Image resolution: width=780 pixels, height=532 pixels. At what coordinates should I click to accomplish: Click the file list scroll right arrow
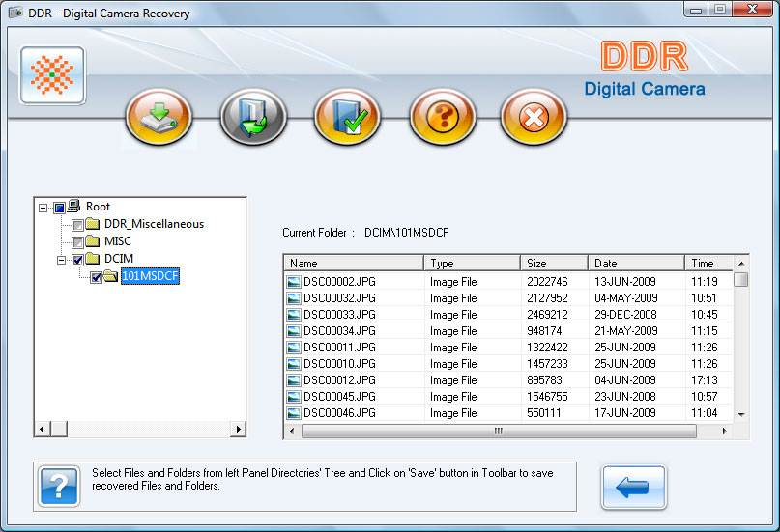724,431
